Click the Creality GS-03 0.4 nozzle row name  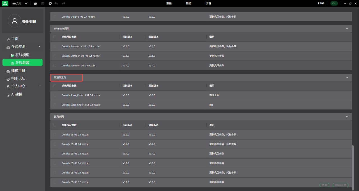point(75,173)
